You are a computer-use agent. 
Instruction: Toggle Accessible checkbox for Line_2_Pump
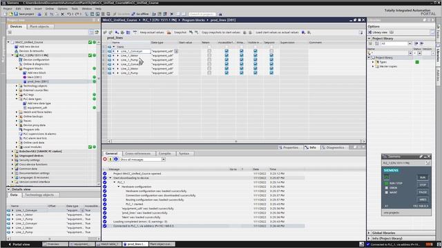(227, 73)
